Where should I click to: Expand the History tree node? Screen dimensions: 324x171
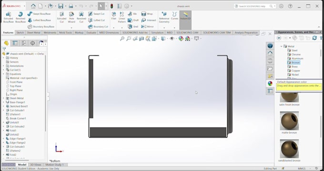pyautogui.click(x=3, y=58)
